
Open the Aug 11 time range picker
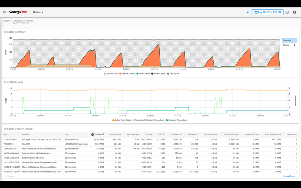coord(269,12)
